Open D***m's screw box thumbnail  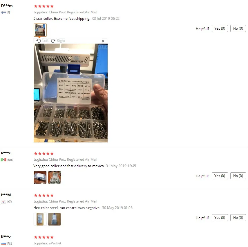40,30
